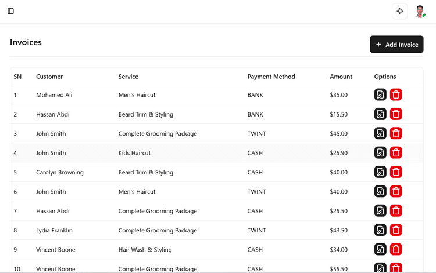Switch the light/dark theme toggle
436x273 pixels.
pos(399,11)
